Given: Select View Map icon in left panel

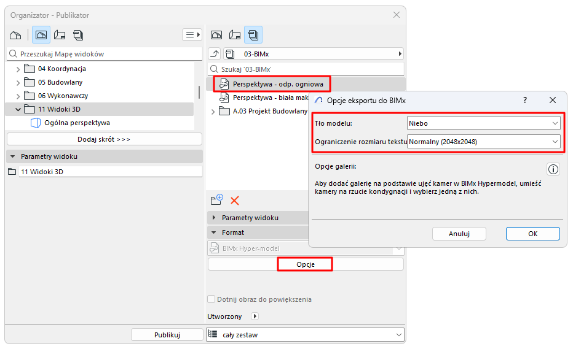Looking at the screenshot, I should tap(41, 35).
